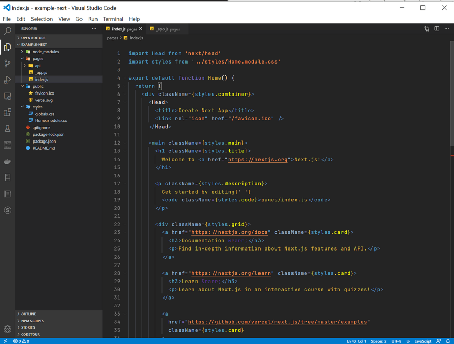Split the editor to the right
This screenshot has height=344, width=454.
pos(436,29)
